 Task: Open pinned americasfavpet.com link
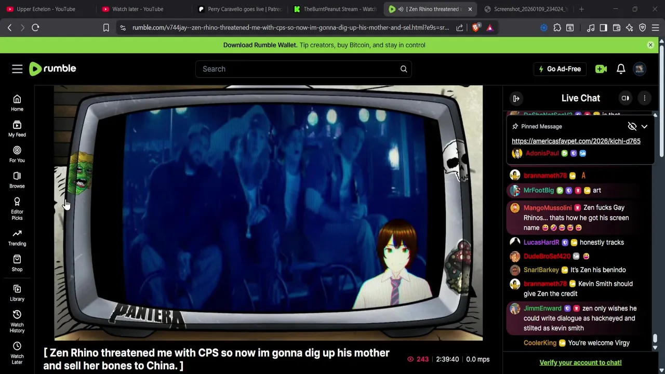click(576, 141)
